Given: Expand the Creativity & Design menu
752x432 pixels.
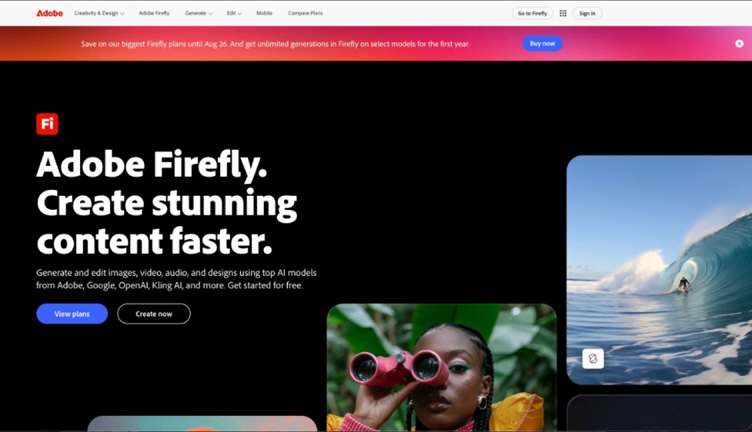Looking at the screenshot, I should pos(99,13).
